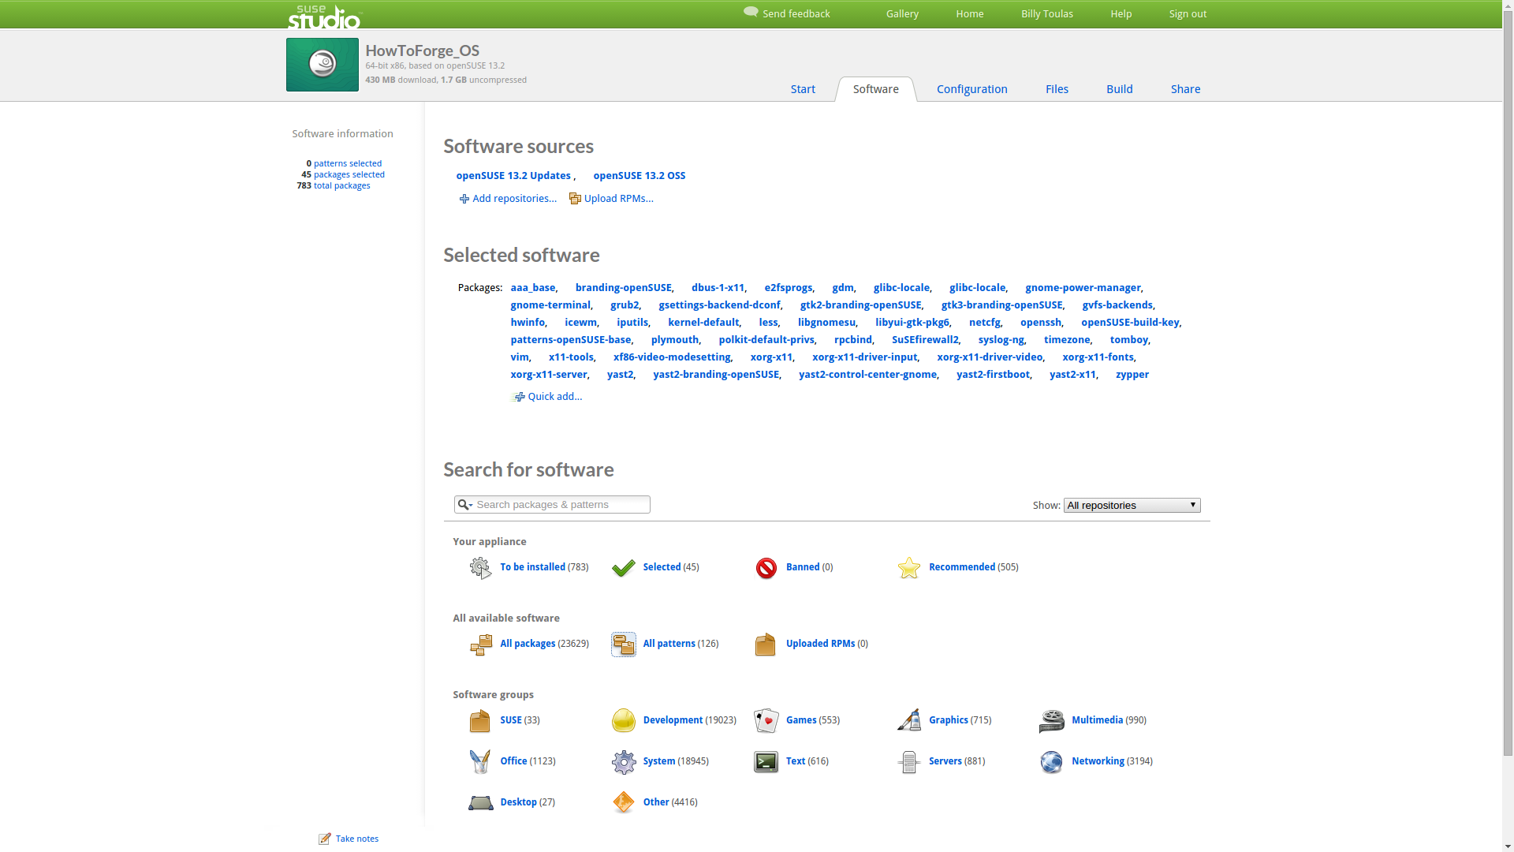Open the All repositories dropdown
1514x852 pixels.
click(x=1132, y=506)
